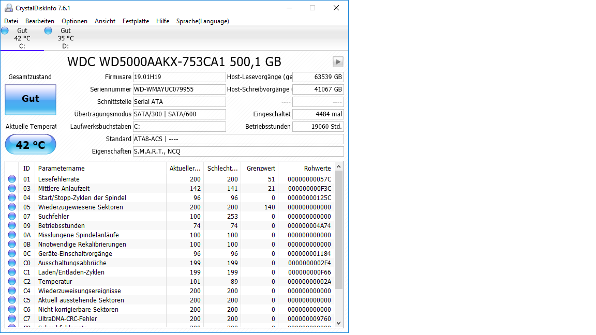Click the Parametername column header

(x=100, y=168)
